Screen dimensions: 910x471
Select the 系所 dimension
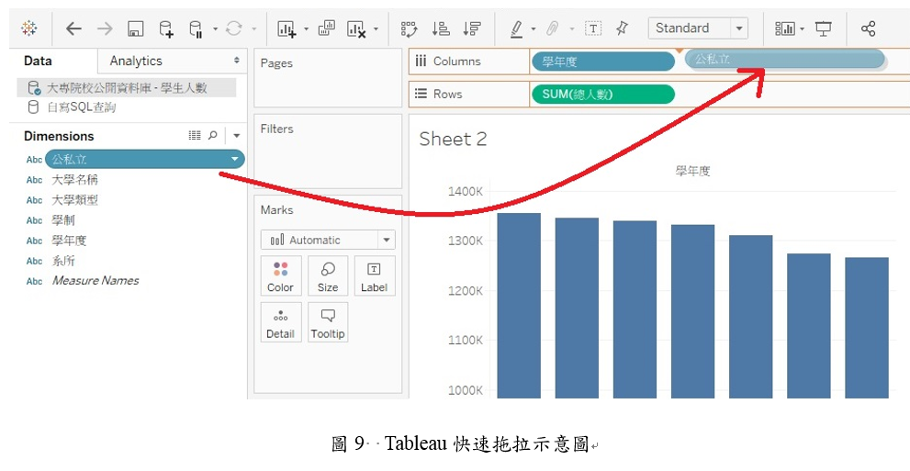[x=63, y=261]
